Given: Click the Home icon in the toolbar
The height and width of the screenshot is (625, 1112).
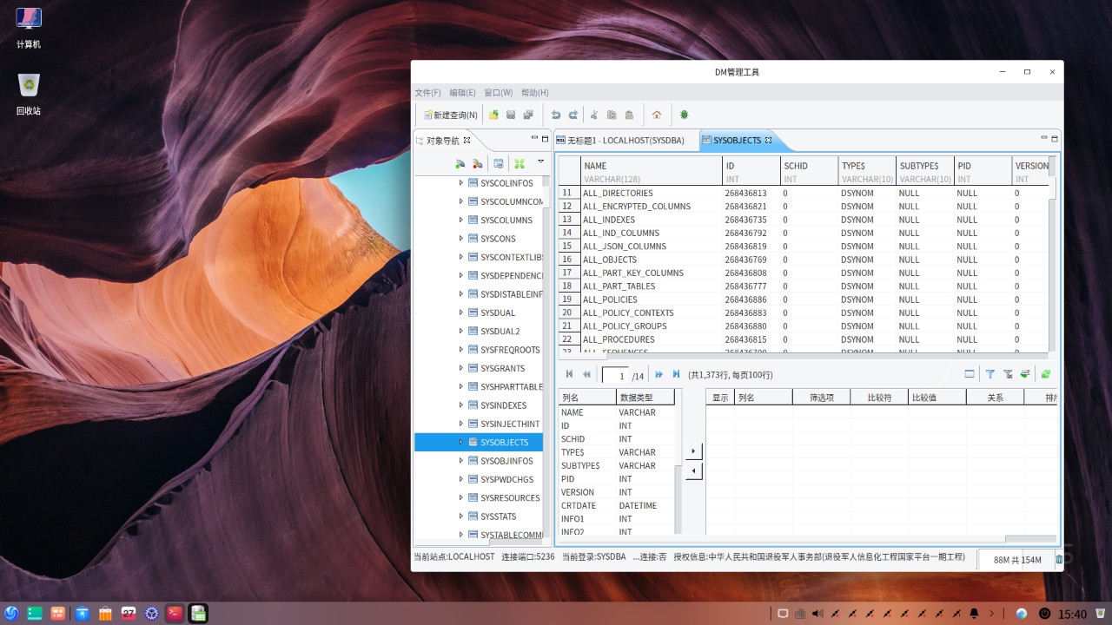Looking at the screenshot, I should click(x=656, y=114).
